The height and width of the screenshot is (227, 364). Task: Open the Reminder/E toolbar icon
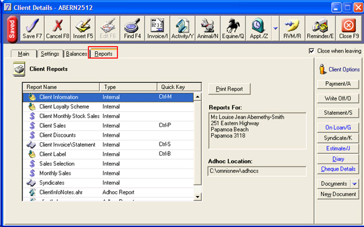[320, 28]
